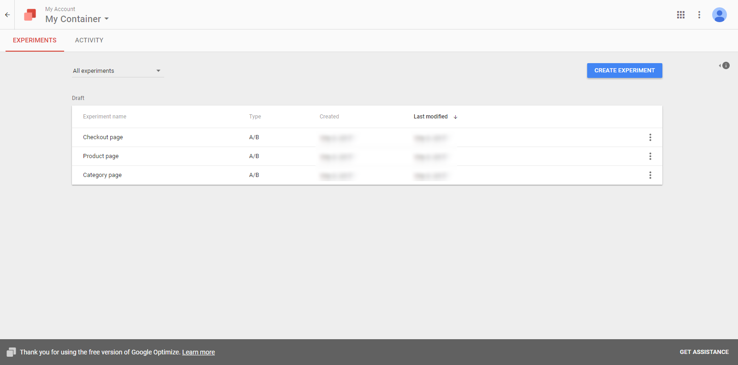The height and width of the screenshot is (365, 738).
Task: Click the user account avatar
Action: [x=719, y=15]
